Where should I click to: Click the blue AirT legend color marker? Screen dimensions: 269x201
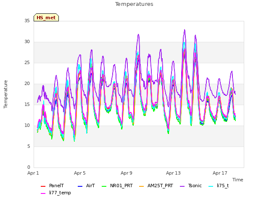[x=80, y=186]
